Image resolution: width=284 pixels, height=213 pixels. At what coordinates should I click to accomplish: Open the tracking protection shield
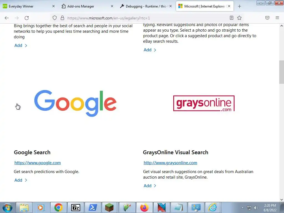pyautogui.click(x=55, y=18)
